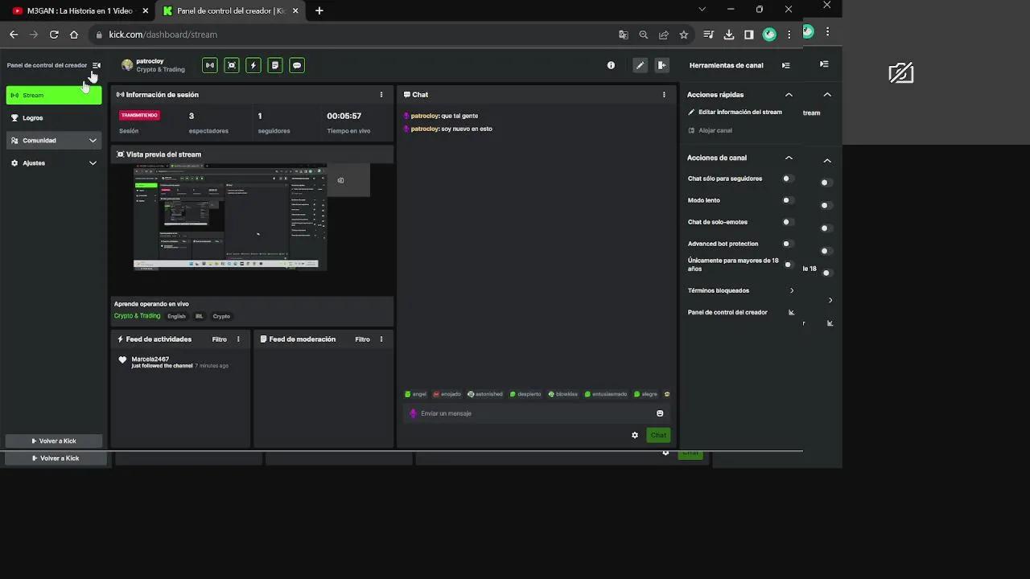
Task: Turn on Modo lento
Action: [x=788, y=200]
